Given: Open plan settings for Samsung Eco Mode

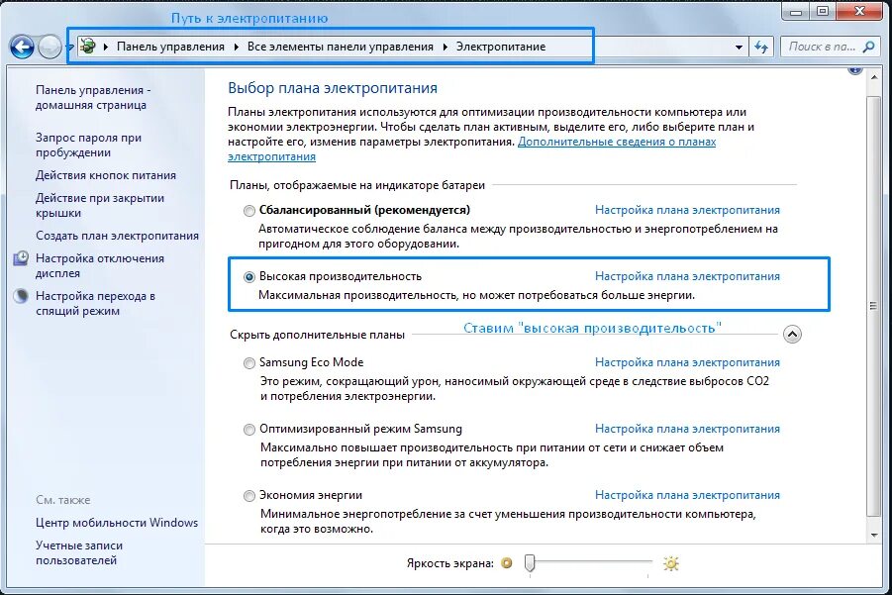Looking at the screenshot, I should coord(687,362).
